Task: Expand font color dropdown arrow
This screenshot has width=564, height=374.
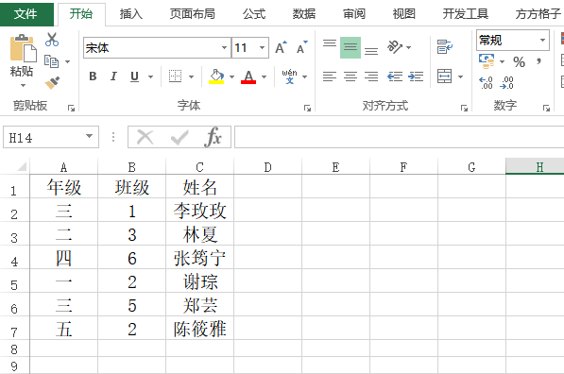Action: coord(264,76)
